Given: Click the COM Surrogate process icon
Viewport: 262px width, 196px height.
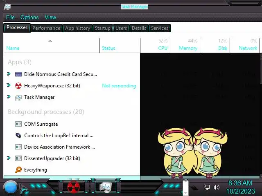Looking at the screenshot, I should click(18, 124).
